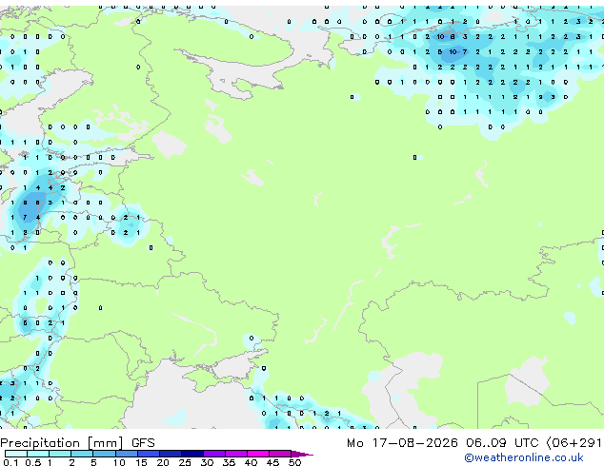Click the "40" legend scale label
Screen dimensions: 604x466
tap(251, 462)
